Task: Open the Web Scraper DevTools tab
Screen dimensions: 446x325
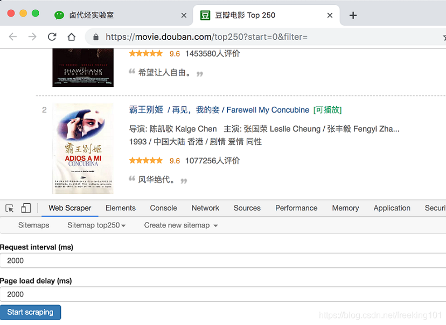Action: point(70,208)
